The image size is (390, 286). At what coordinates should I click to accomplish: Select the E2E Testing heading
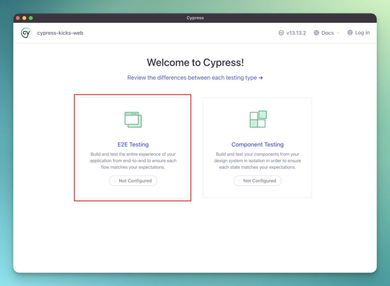133,144
